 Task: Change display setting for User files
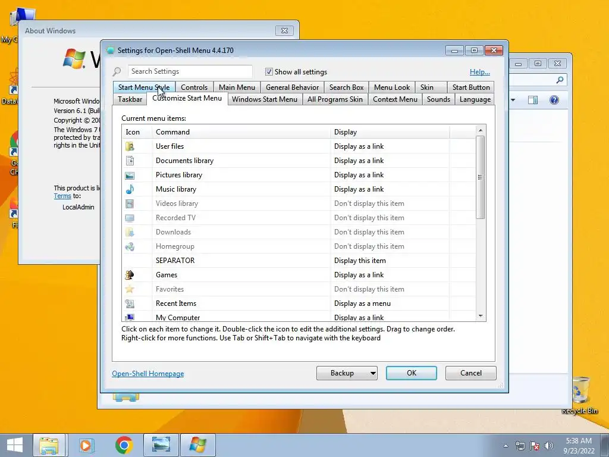pos(390,146)
